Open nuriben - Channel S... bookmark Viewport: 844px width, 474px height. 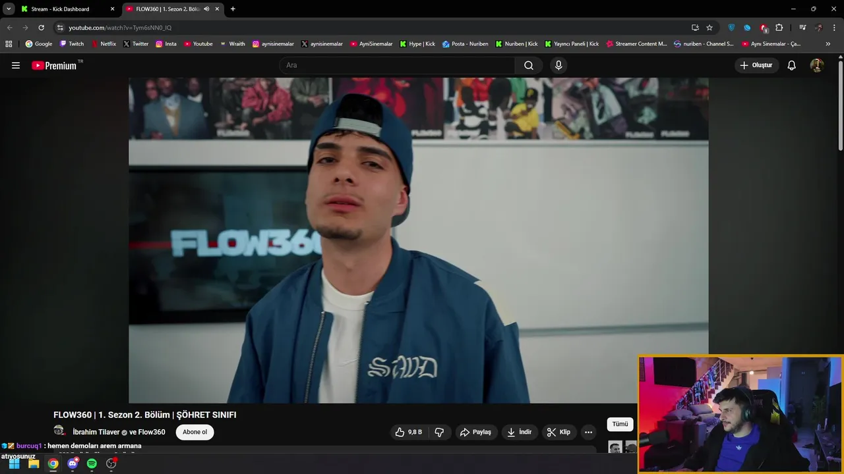click(704, 44)
